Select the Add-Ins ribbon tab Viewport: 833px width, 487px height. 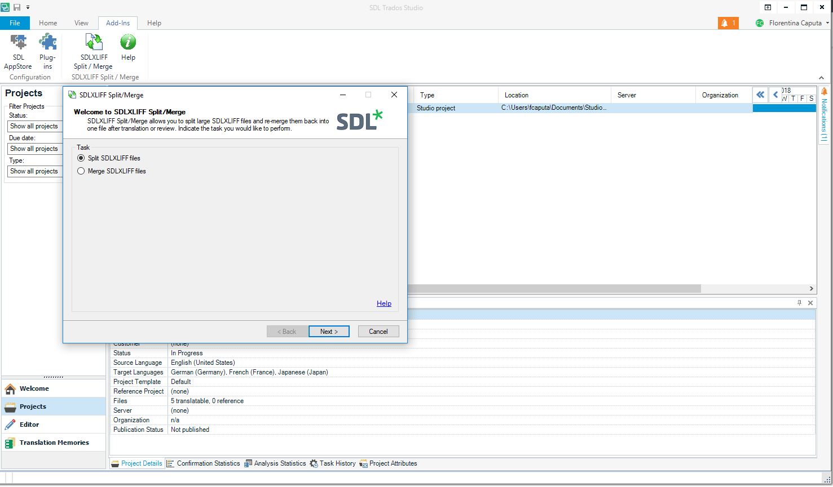[x=118, y=23]
